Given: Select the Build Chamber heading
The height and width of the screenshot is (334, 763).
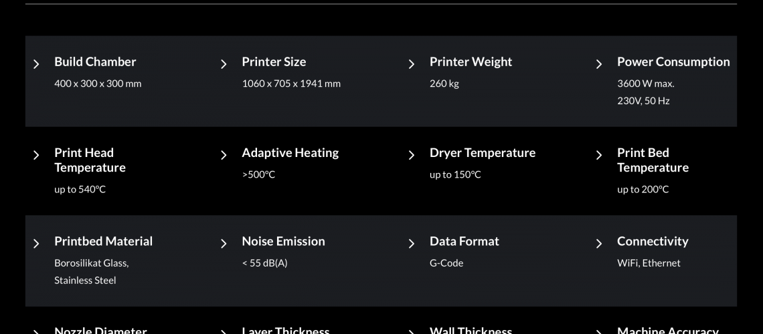Looking at the screenshot, I should tap(95, 61).
